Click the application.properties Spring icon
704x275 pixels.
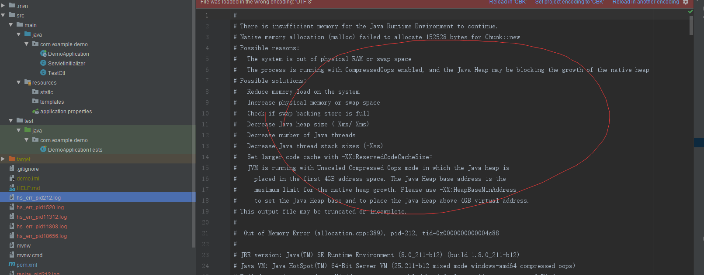35,111
